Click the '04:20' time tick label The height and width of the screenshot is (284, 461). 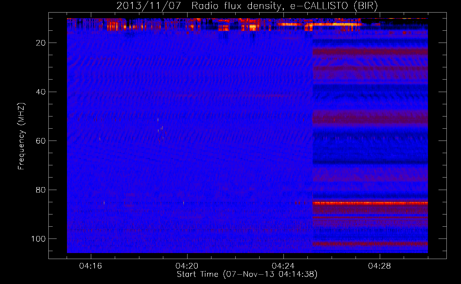click(187, 266)
